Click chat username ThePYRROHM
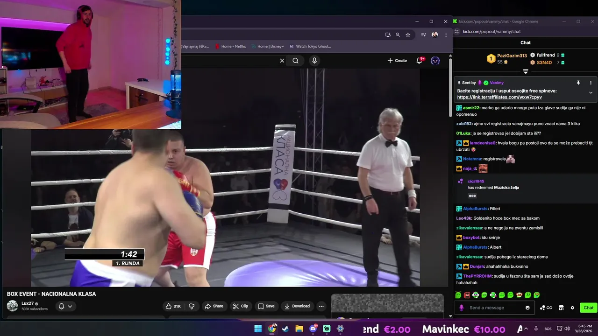 [477, 276]
